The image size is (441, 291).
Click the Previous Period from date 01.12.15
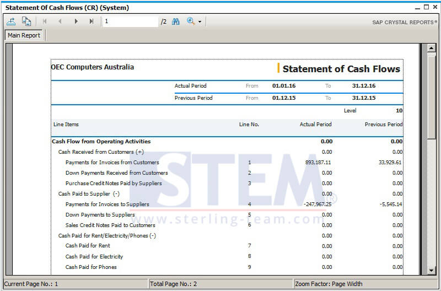284,98
